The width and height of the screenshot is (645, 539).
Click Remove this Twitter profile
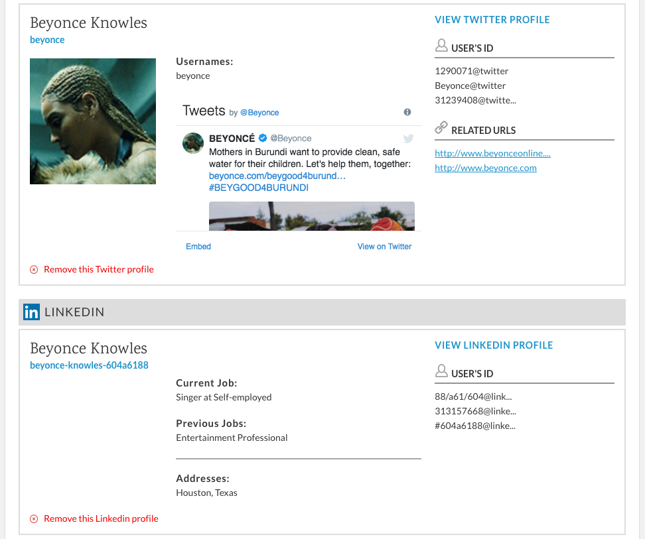(x=99, y=269)
